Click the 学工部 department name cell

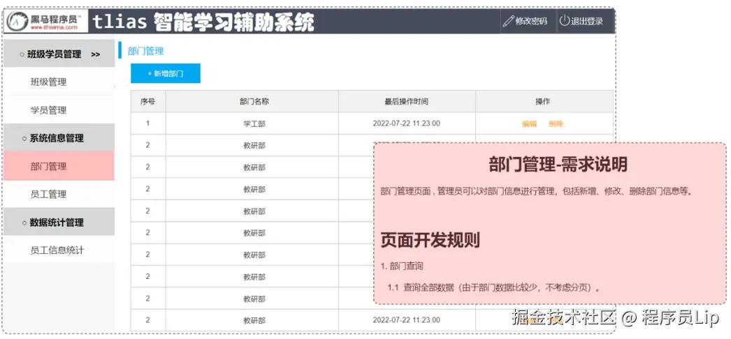[x=252, y=123]
